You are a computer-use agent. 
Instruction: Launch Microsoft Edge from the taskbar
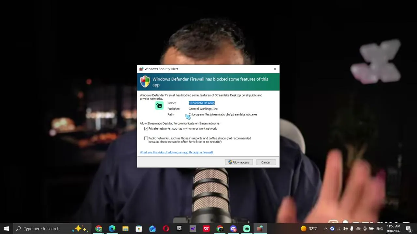(112, 228)
